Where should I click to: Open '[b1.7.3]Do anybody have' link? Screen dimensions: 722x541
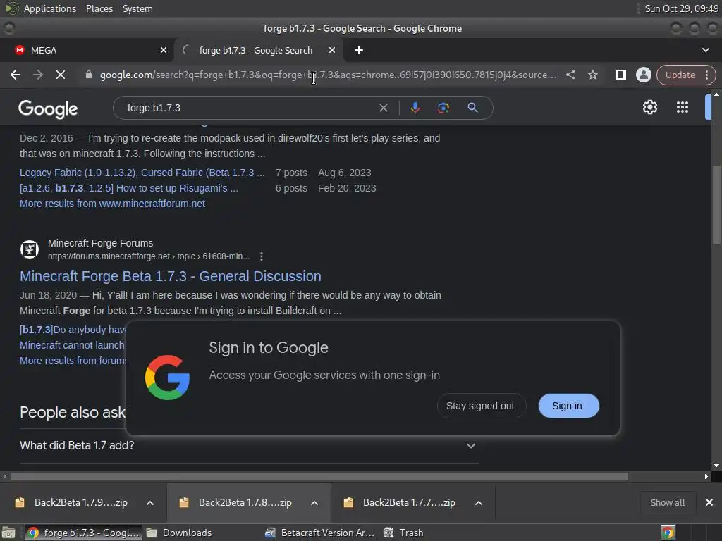coord(73,330)
